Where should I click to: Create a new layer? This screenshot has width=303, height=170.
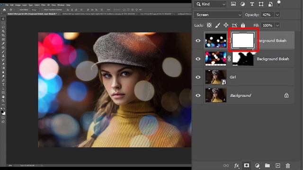pyautogui.click(x=278, y=166)
